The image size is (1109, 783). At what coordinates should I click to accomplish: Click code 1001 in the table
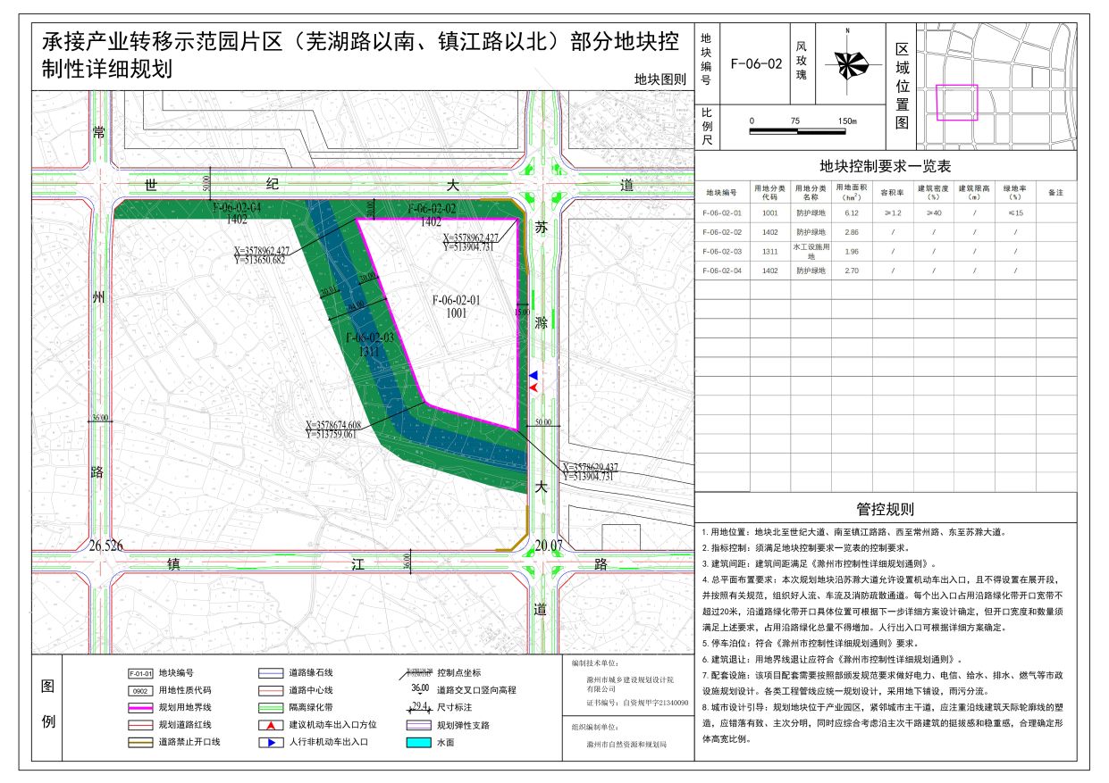770,212
